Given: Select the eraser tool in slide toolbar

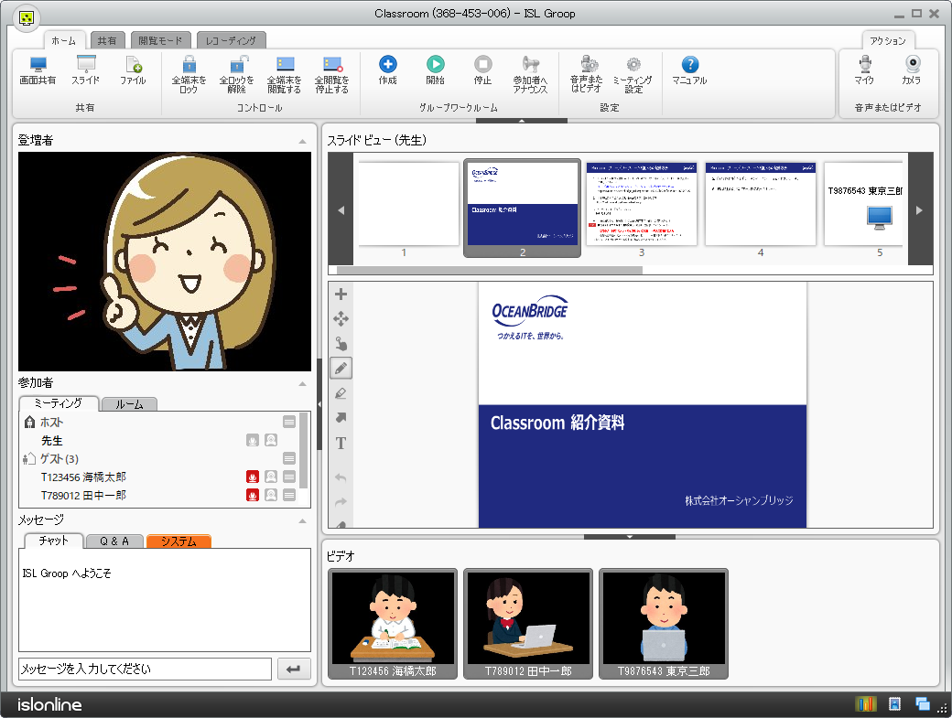Looking at the screenshot, I should click(341, 393).
